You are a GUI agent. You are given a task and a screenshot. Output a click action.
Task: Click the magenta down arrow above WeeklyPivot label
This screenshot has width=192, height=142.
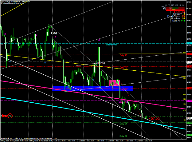point(99,40)
